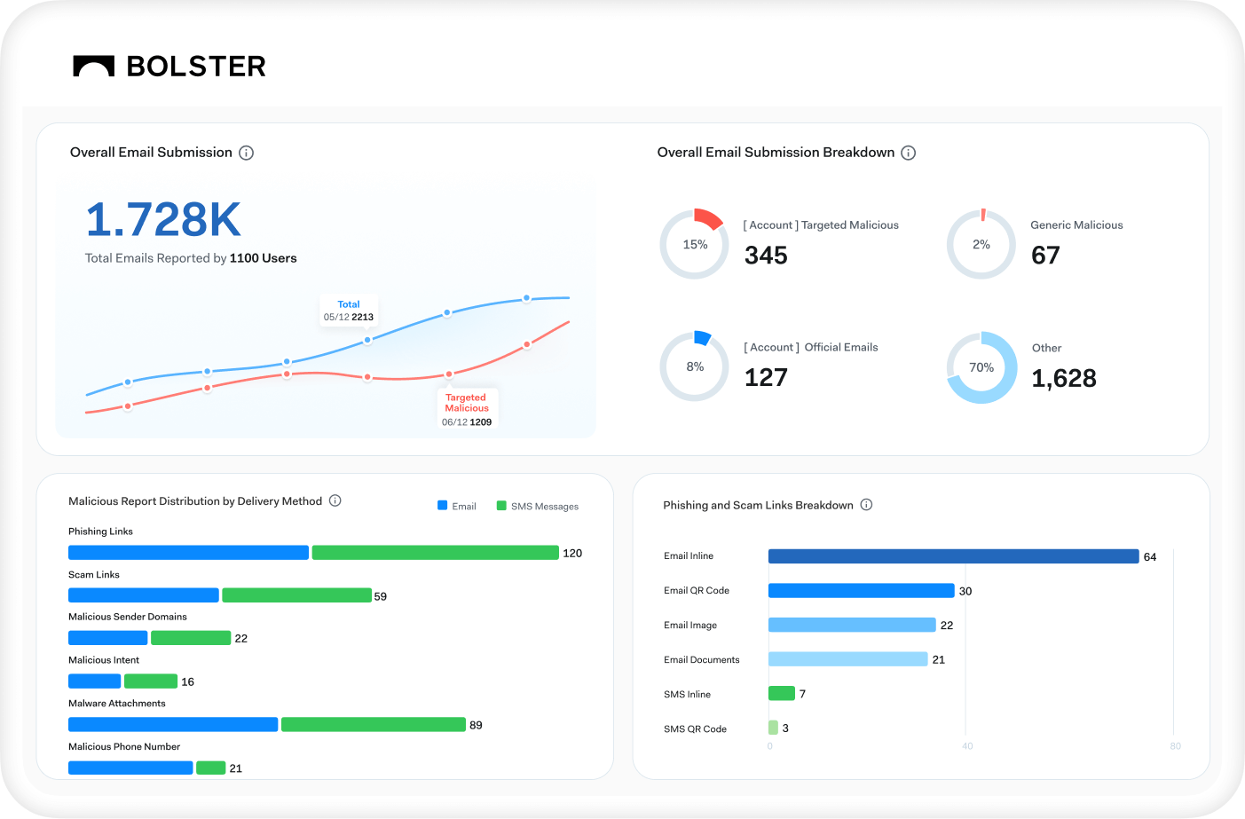
Task: Click info icon beside Overall Email Submission
Action: tap(247, 153)
